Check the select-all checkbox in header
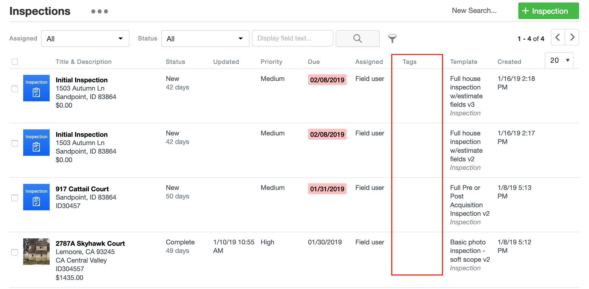589x289 pixels. [x=15, y=62]
